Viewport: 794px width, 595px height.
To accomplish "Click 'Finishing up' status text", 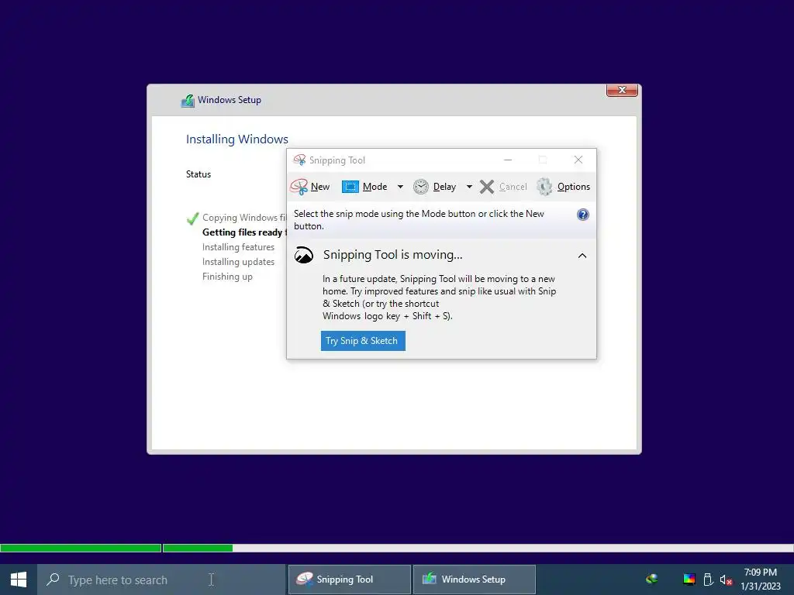I will pyautogui.click(x=227, y=277).
